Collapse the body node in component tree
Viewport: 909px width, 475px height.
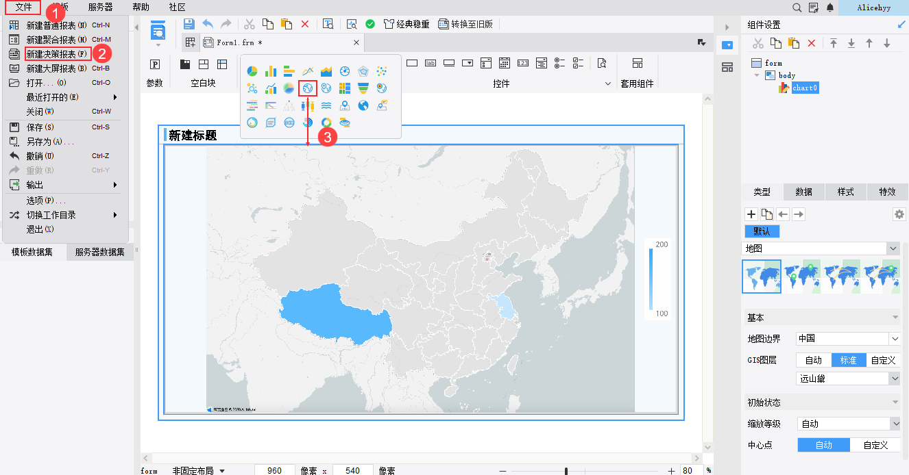click(x=757, y=75)
